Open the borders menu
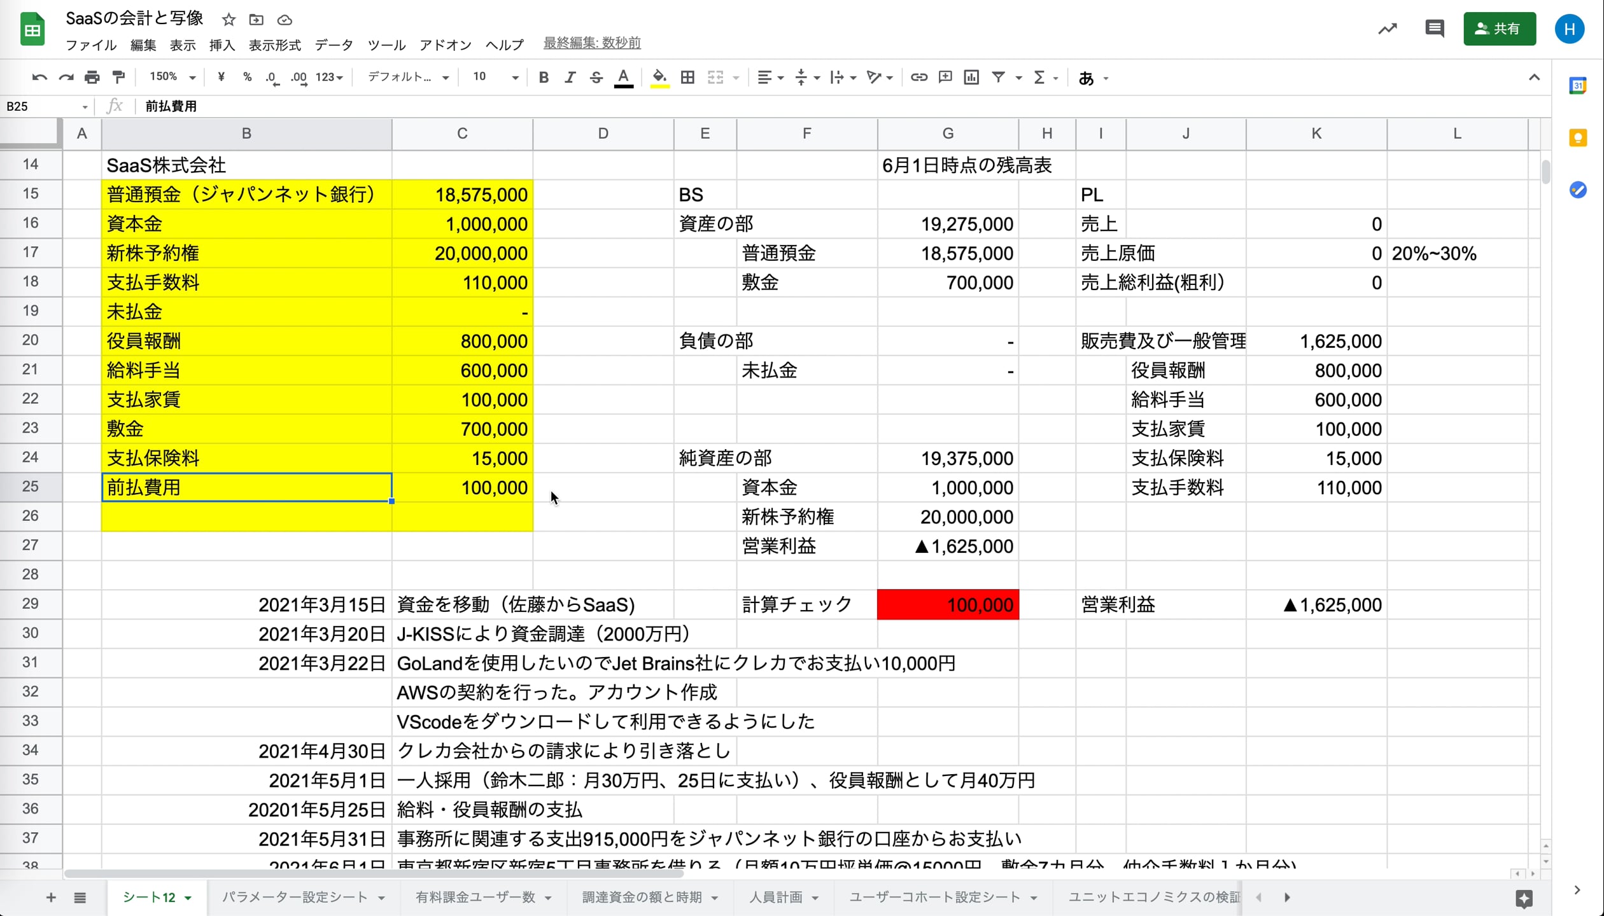Image resolution: width=1604 pixels, height=916 pixels. point(687,77)
